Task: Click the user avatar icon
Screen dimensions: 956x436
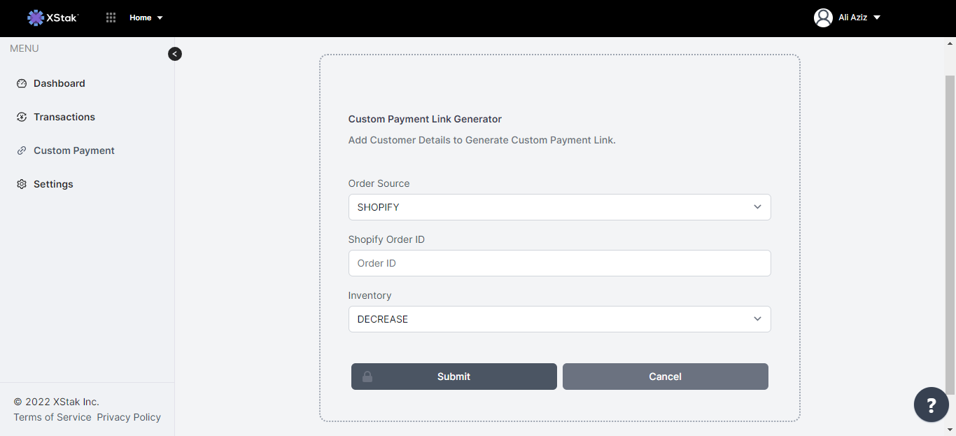Action: click(x=823, y=17)
